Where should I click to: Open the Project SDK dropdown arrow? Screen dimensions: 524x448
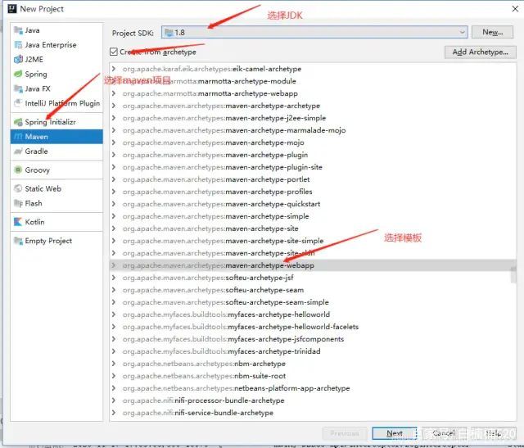(462, 33)
